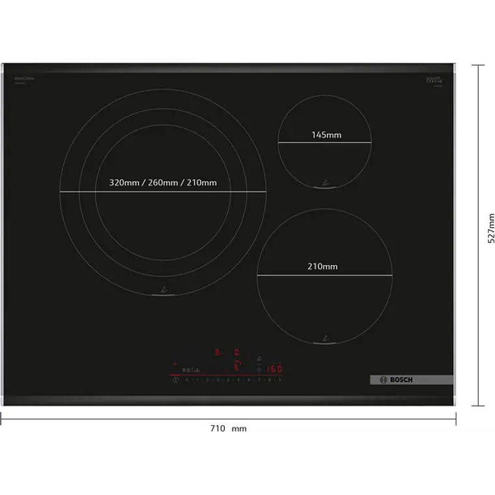Click the INDUCTION marking at top-left corner
Viewport: 495px width, 495px height.
click(24, 79)
